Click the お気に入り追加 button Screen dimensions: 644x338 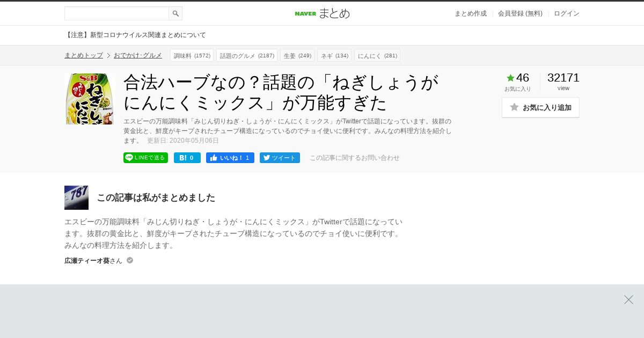[x=540, y=107]
